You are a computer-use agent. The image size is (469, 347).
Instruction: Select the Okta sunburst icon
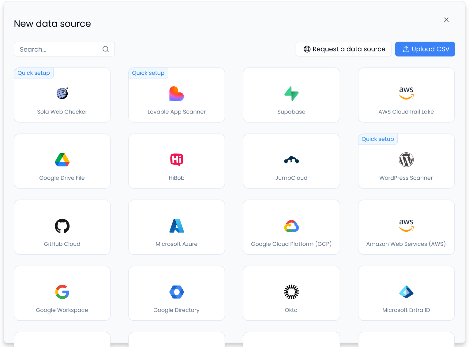click(x=291, y=292)
